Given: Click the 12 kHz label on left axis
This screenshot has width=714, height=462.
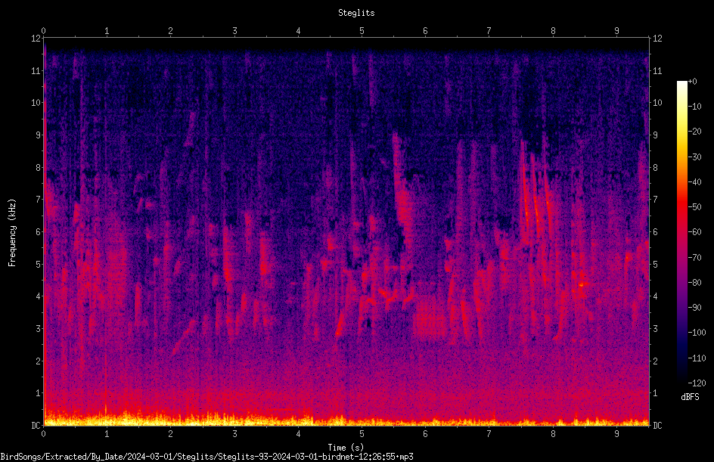Looking at the screenshot, I should pyautogui.click(x=36, y=39).
